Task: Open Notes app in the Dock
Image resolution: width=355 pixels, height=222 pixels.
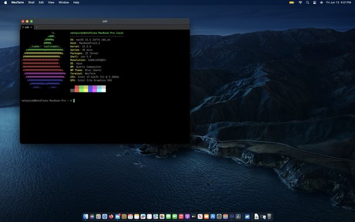Action: (x=136, y=217)
